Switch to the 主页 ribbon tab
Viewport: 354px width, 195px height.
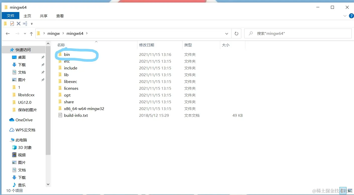[x=27, y=16]
